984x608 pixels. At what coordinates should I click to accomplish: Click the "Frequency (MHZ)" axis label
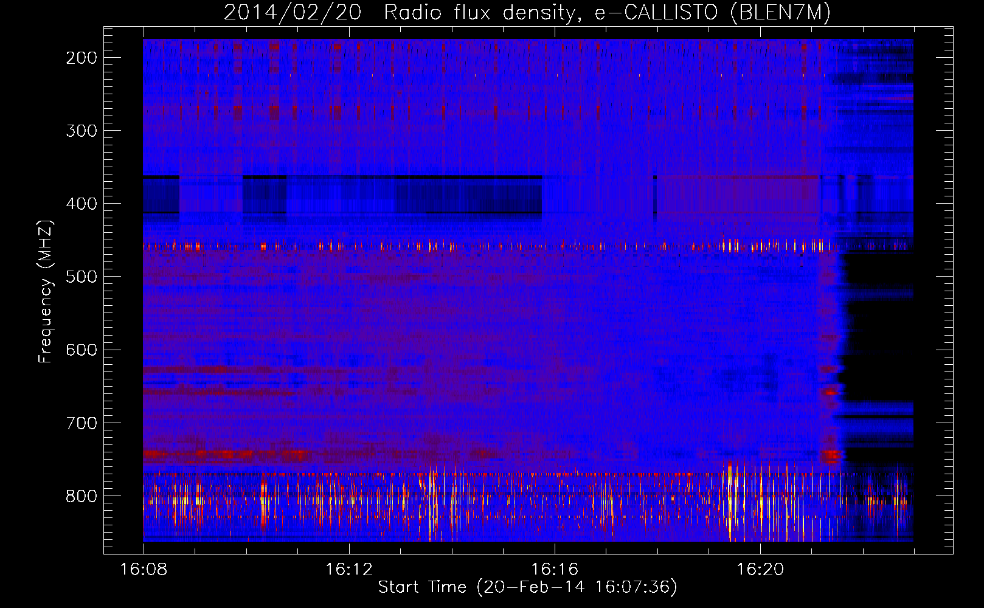[x=46, y=292]
